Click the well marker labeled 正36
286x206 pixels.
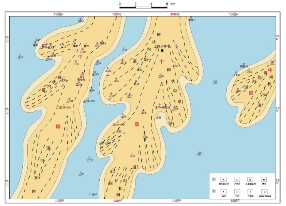pos(135,81)
